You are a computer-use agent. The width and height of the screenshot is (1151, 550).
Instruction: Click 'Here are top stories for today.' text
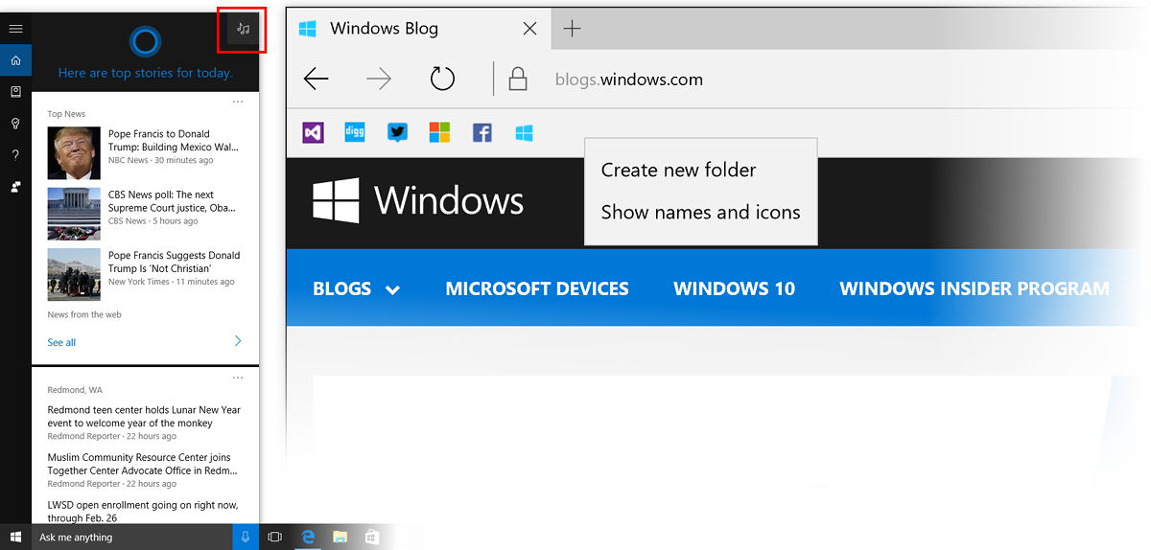pyautogui.click(x=145, y=73)
